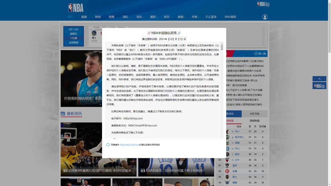Click the 最新资讯 heading
This screenshot has width=331, height=186.
[74, 114]
